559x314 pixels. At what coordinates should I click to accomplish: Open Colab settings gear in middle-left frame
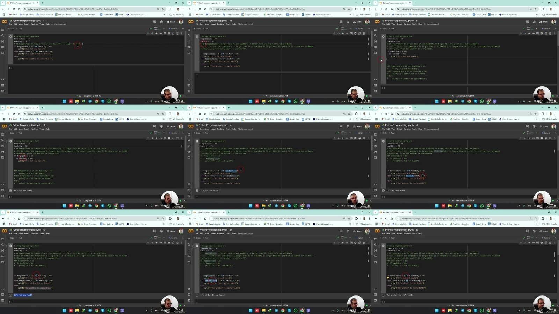pos(161,126)
